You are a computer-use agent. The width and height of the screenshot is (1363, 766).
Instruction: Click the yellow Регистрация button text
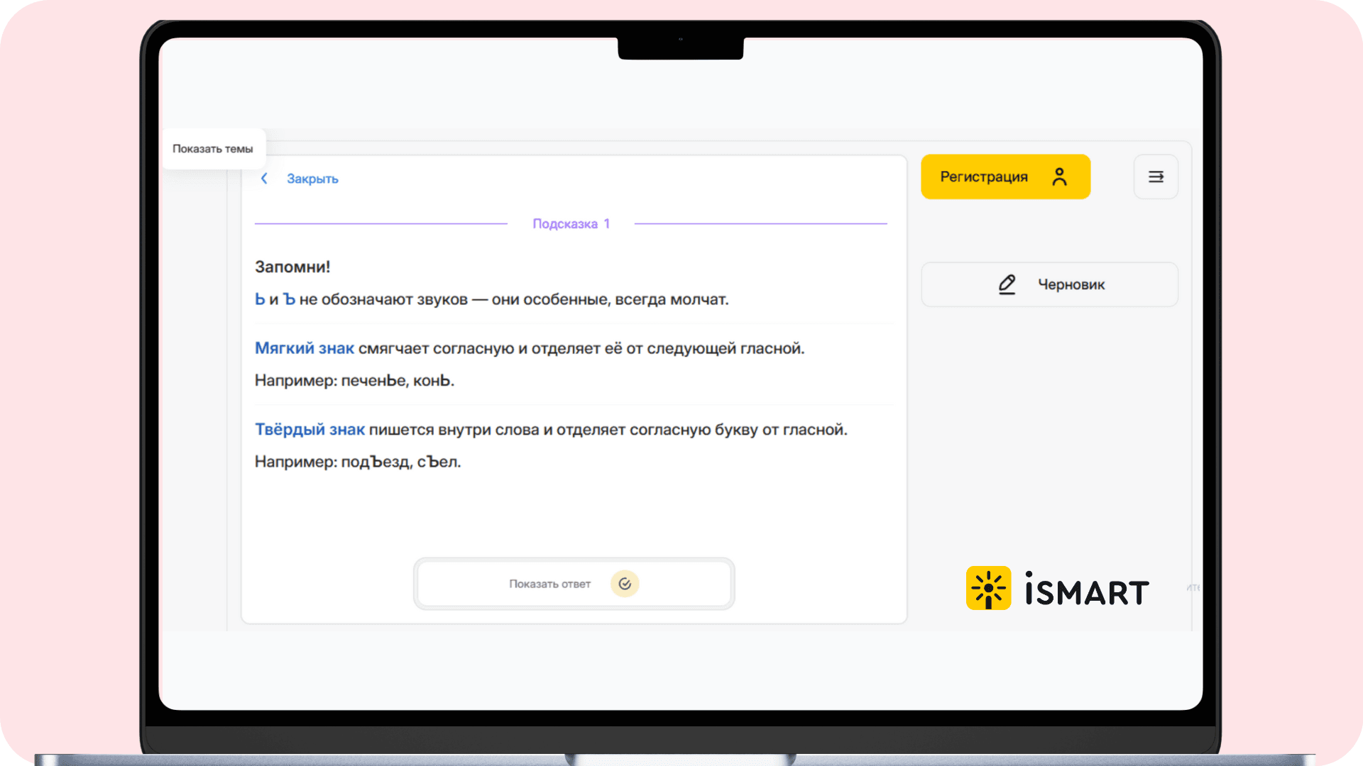984,177
